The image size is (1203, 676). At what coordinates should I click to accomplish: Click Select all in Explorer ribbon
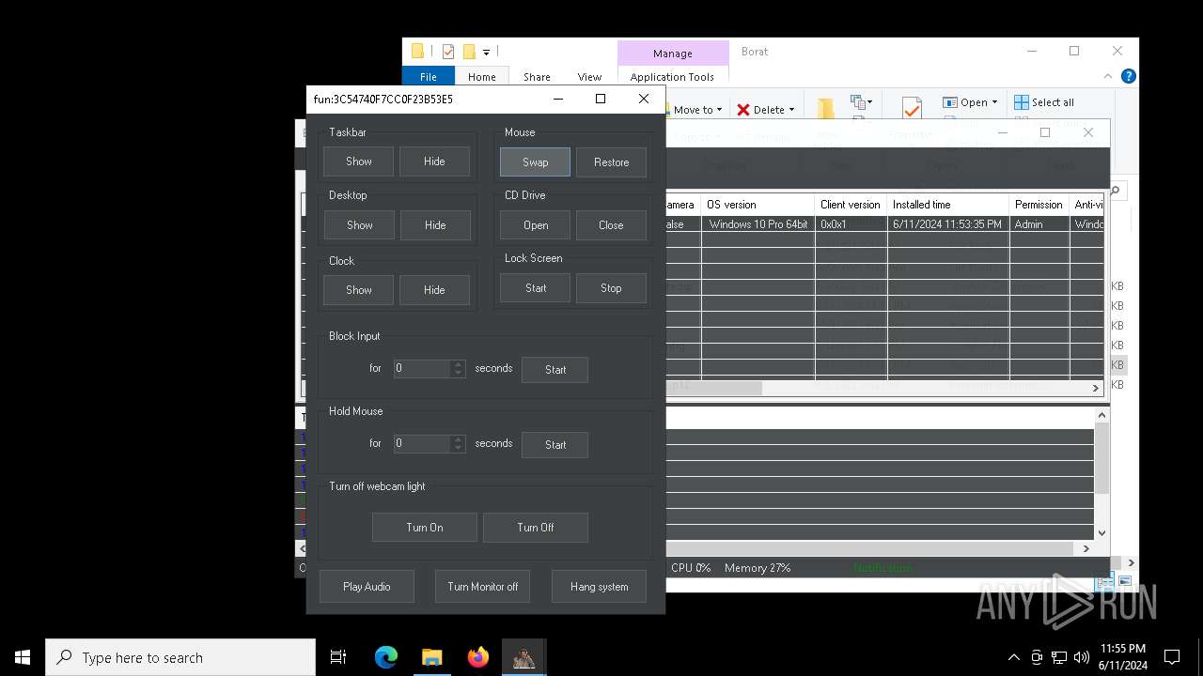(x=1044, y=102)
